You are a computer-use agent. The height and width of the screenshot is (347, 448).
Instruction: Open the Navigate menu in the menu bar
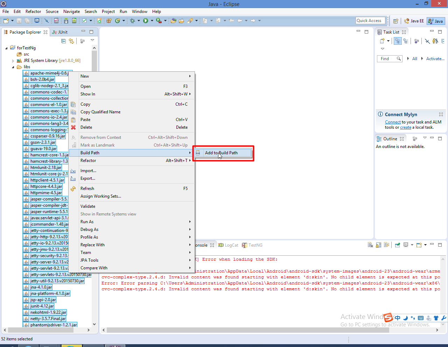pyautogui.click(x=71, y=12)
